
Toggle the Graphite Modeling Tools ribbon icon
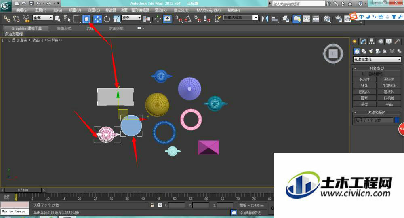[297, 19]
